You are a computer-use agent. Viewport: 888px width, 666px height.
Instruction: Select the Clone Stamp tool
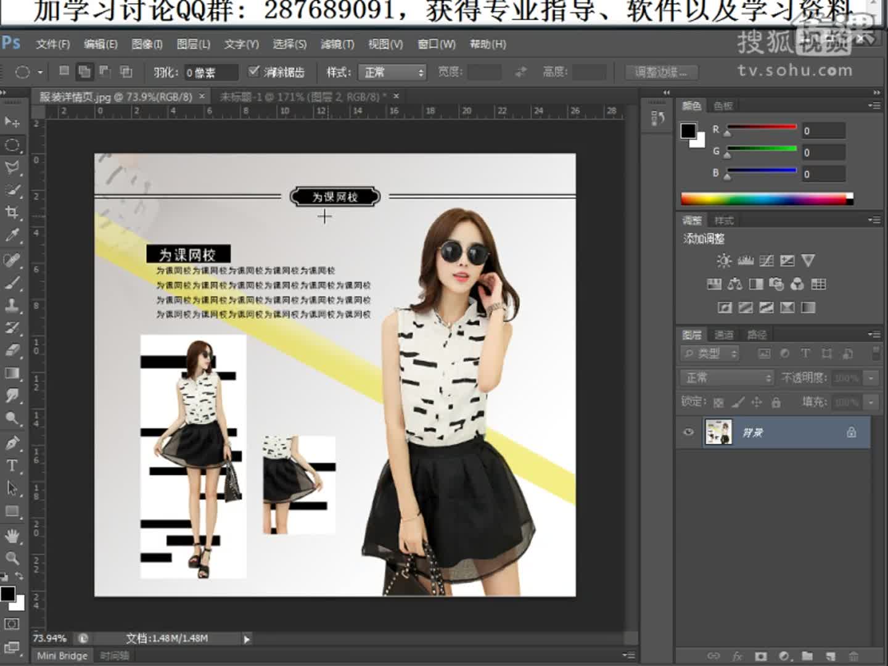coord(12,305)
